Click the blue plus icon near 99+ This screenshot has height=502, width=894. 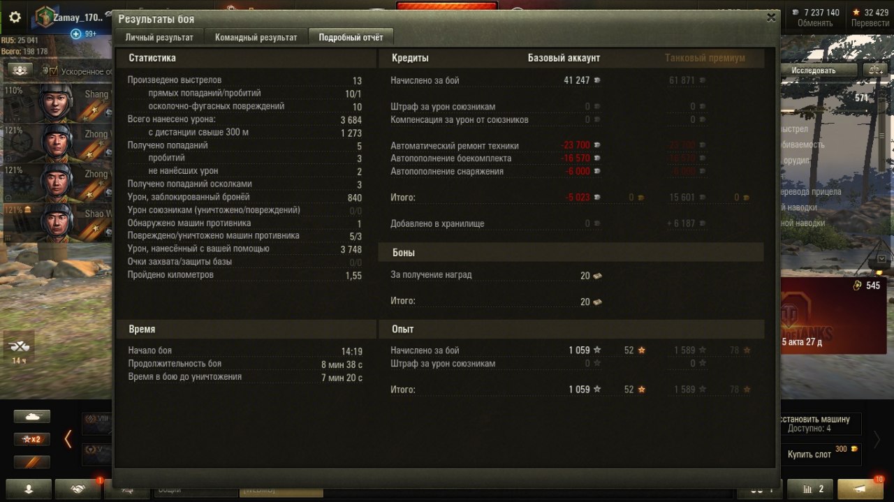(x=76, y=34)
